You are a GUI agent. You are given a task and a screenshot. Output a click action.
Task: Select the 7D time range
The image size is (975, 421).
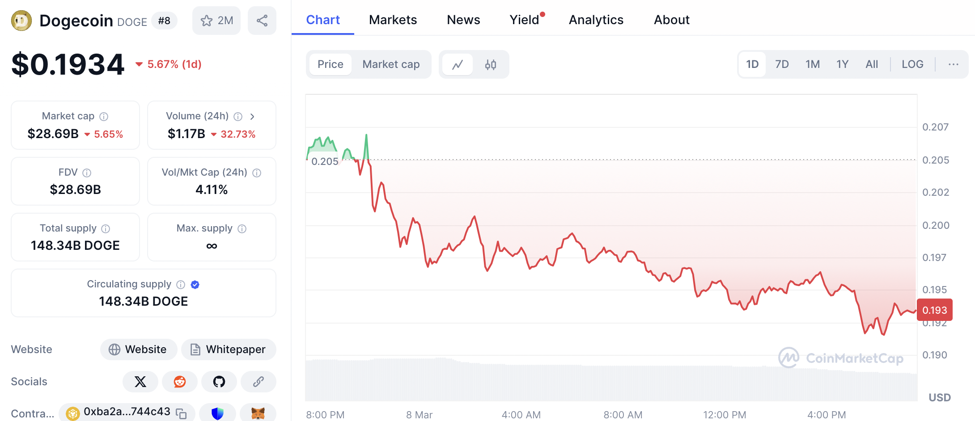[x=782, y=64]
